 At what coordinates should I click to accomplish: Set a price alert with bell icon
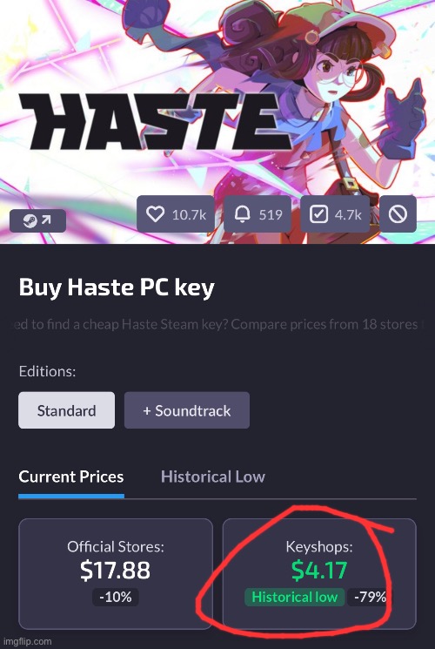coord(243,214)
